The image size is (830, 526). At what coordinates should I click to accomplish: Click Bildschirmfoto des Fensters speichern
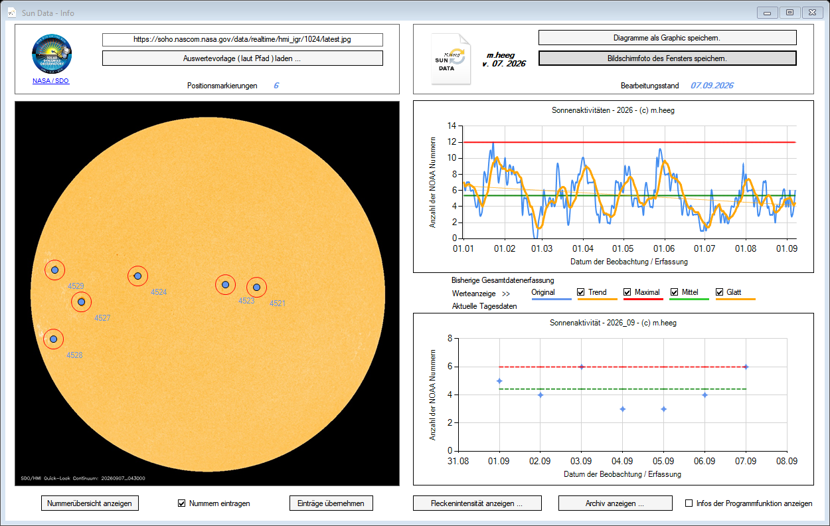pos(667,58)
